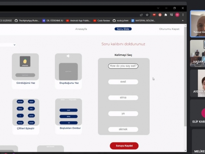Open the MATERYAL BÖLÜM... docs bookmark

[143, 21]
